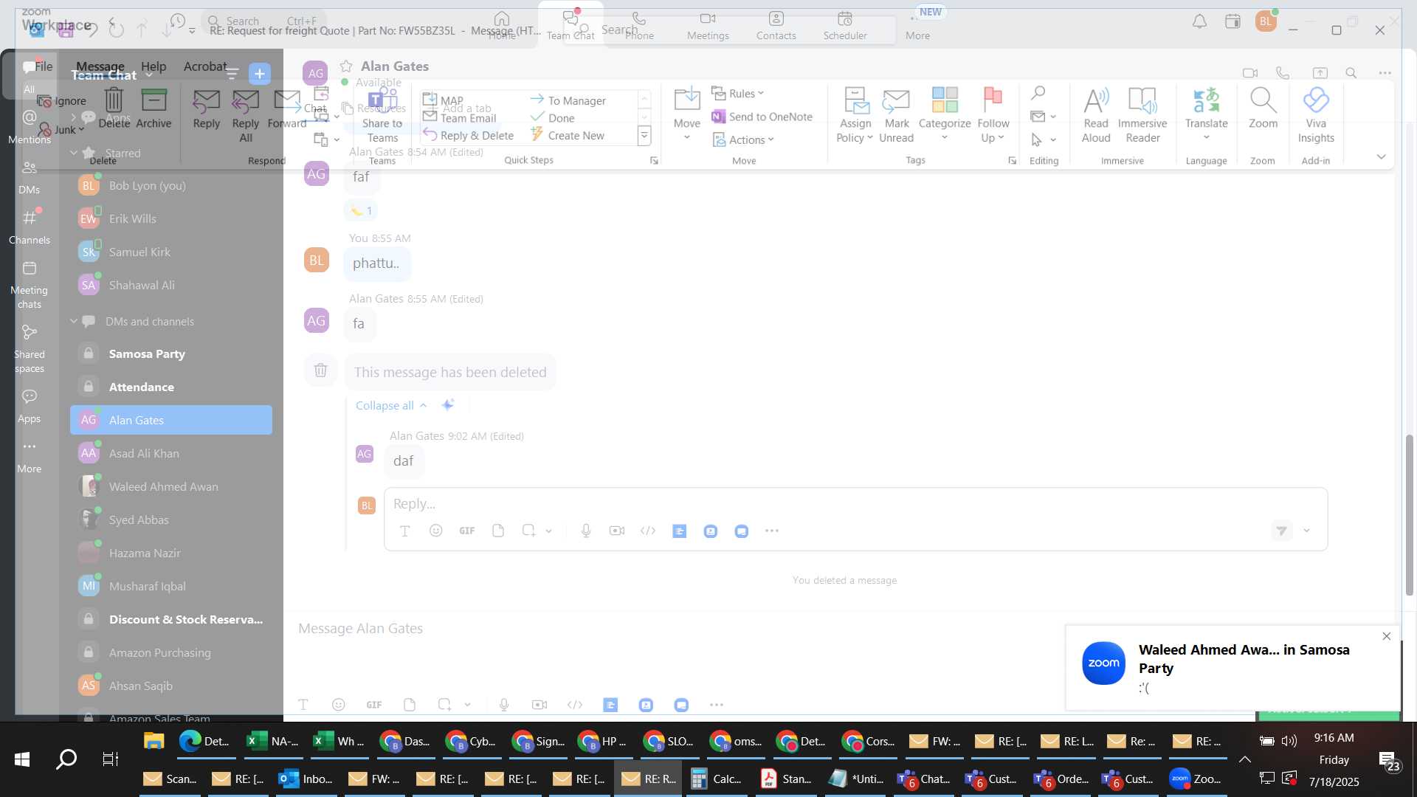Star Alan Gates as favorite contact
Image resolution: width=1417 pixels, height=797 pixels.
345,66
